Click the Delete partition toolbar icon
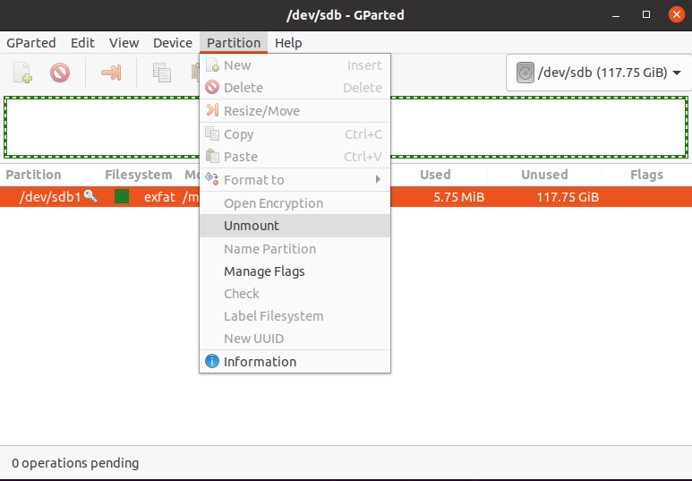The height and width of the screenshot is (481, 692). (x=60, y=73)
